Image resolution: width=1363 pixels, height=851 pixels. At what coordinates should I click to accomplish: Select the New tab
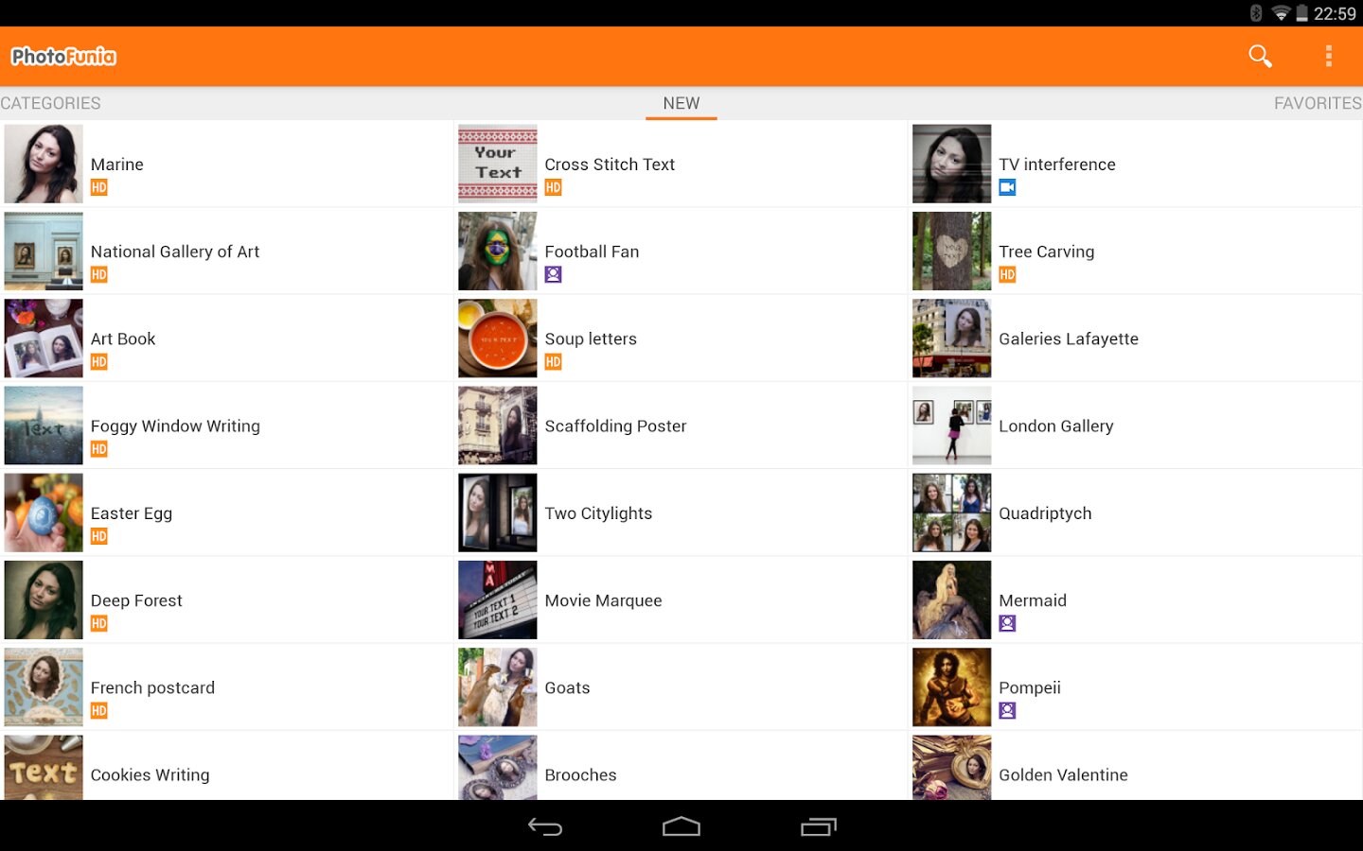[x=681, y=103]
